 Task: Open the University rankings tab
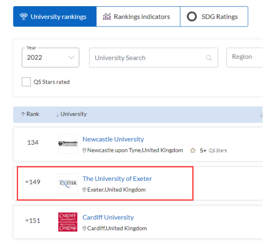[x=55, y=17]
